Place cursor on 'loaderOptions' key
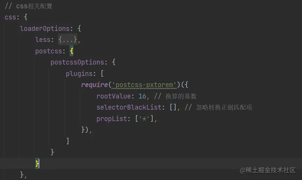The height and width of the screenshot is (180, 302). pyautogui.click(x=45, y=28)
